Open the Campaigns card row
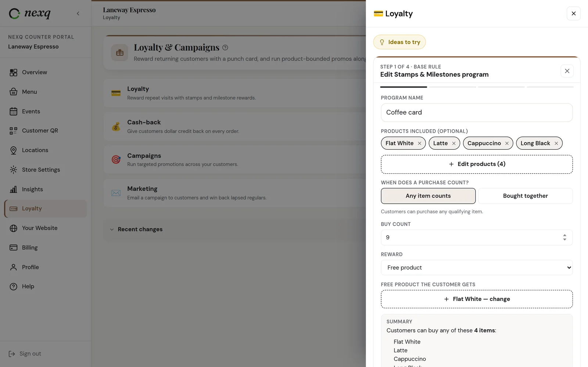The width and height of the screenshot is (588, 367). click(234, 160)
